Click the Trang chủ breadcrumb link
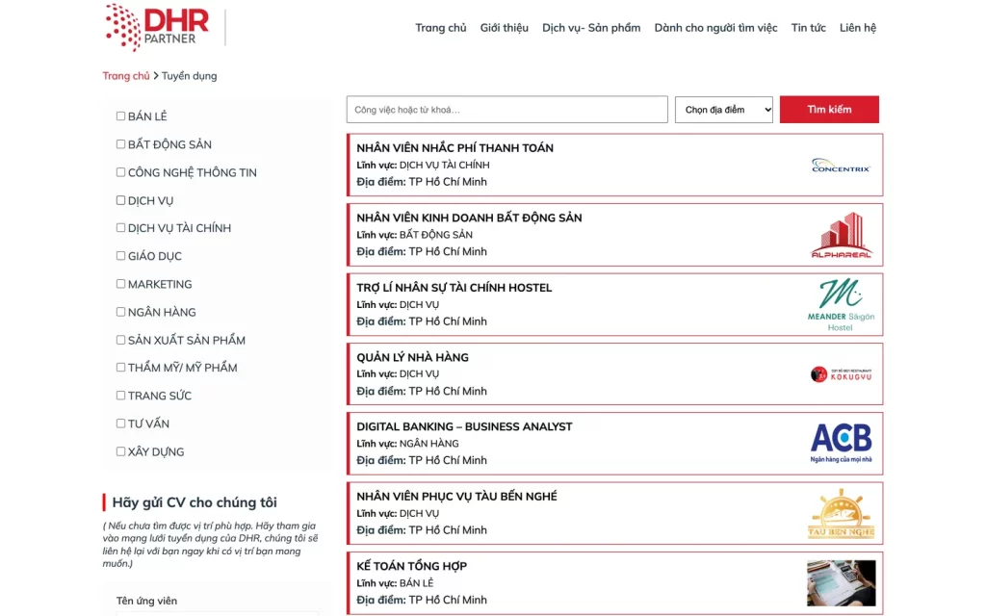986x616 pixels. pyautogui.click(x=126, y=75)
